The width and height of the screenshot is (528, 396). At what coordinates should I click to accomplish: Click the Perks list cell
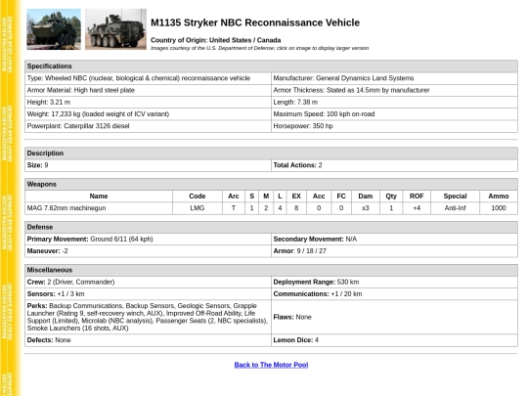pyautogui.click(x=148, y=317)
